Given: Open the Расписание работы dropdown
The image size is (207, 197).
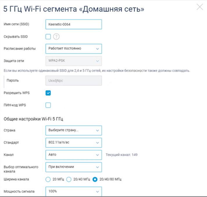Looking at the screenshot, I should click(x=74, y=49).
